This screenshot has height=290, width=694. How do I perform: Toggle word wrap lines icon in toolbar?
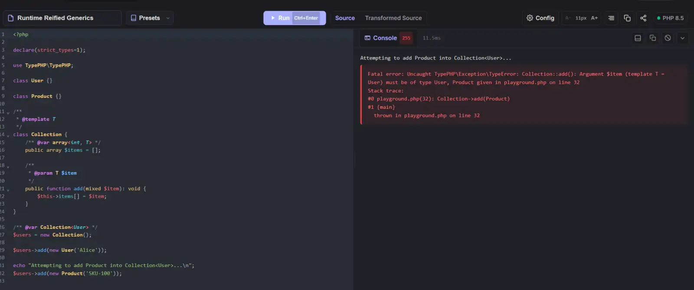click(611, 18)
